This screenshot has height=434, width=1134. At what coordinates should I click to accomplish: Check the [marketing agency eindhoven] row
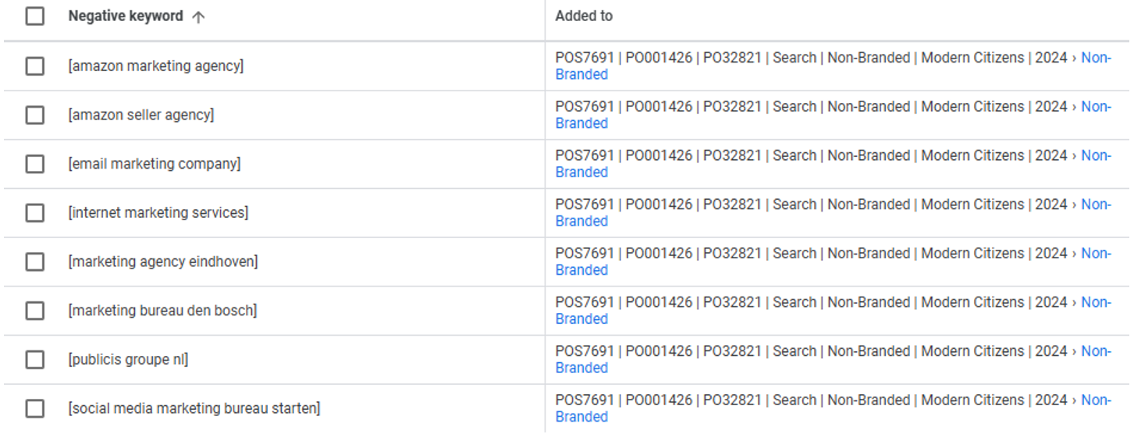(35, 262)
